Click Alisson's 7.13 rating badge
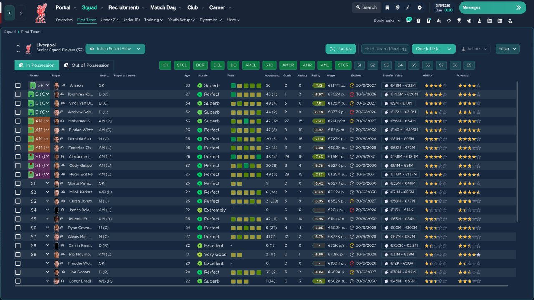Viewport: 534px width, 300px height. (319, 85)
